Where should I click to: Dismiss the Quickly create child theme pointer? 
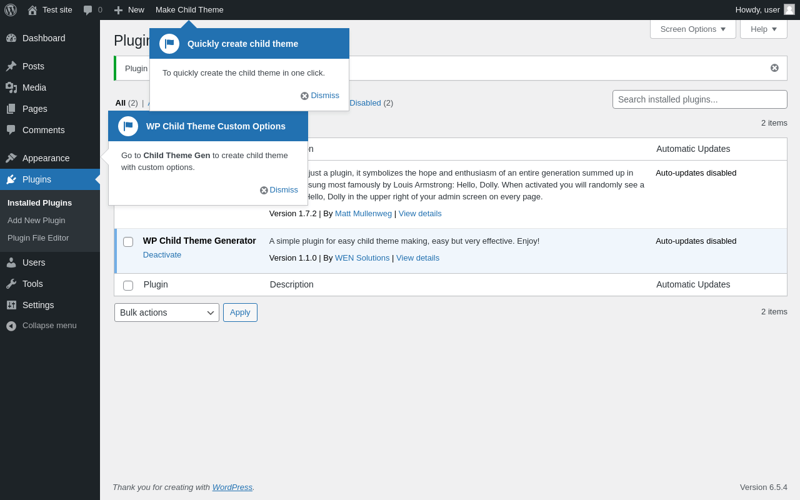320,96
